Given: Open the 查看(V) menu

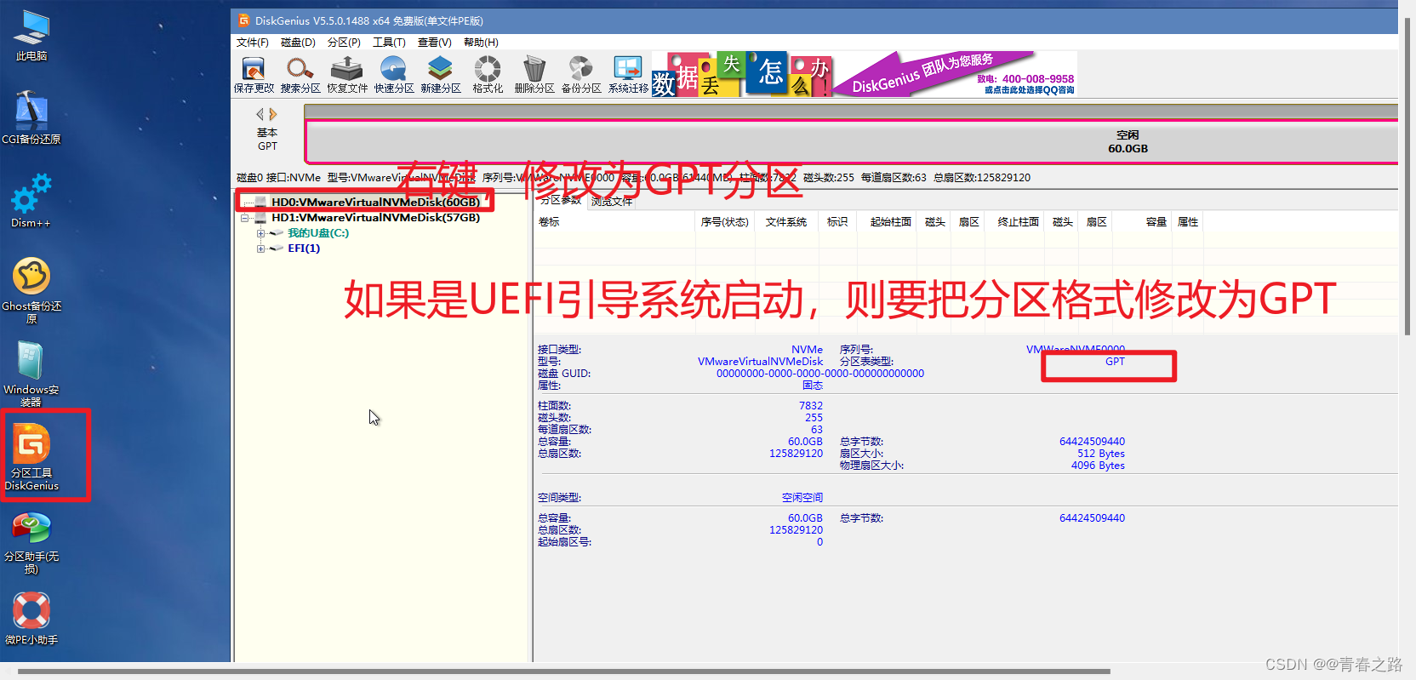Looking at the screenshot, I should [434, 42].
